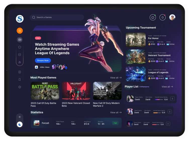Click the green High status badge

pos(115,123)
